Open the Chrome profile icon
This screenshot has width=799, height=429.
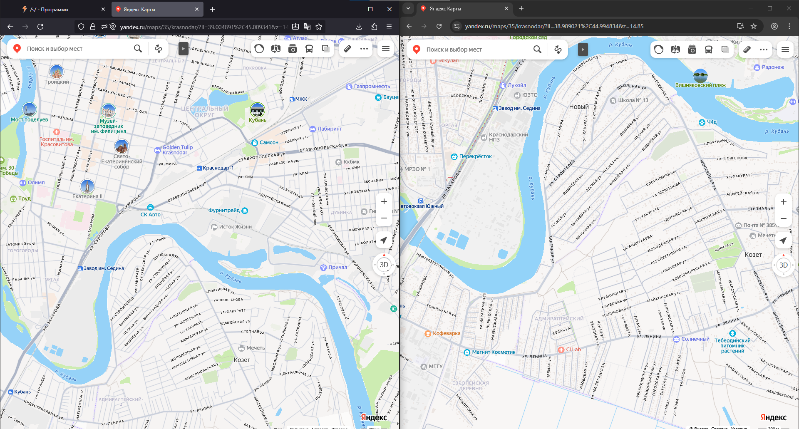(x=774, y=26)
